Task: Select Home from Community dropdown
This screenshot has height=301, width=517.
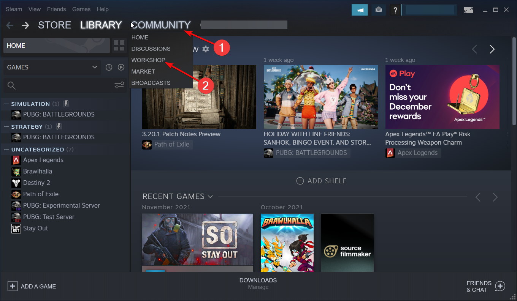Action: tap(140, 37)
